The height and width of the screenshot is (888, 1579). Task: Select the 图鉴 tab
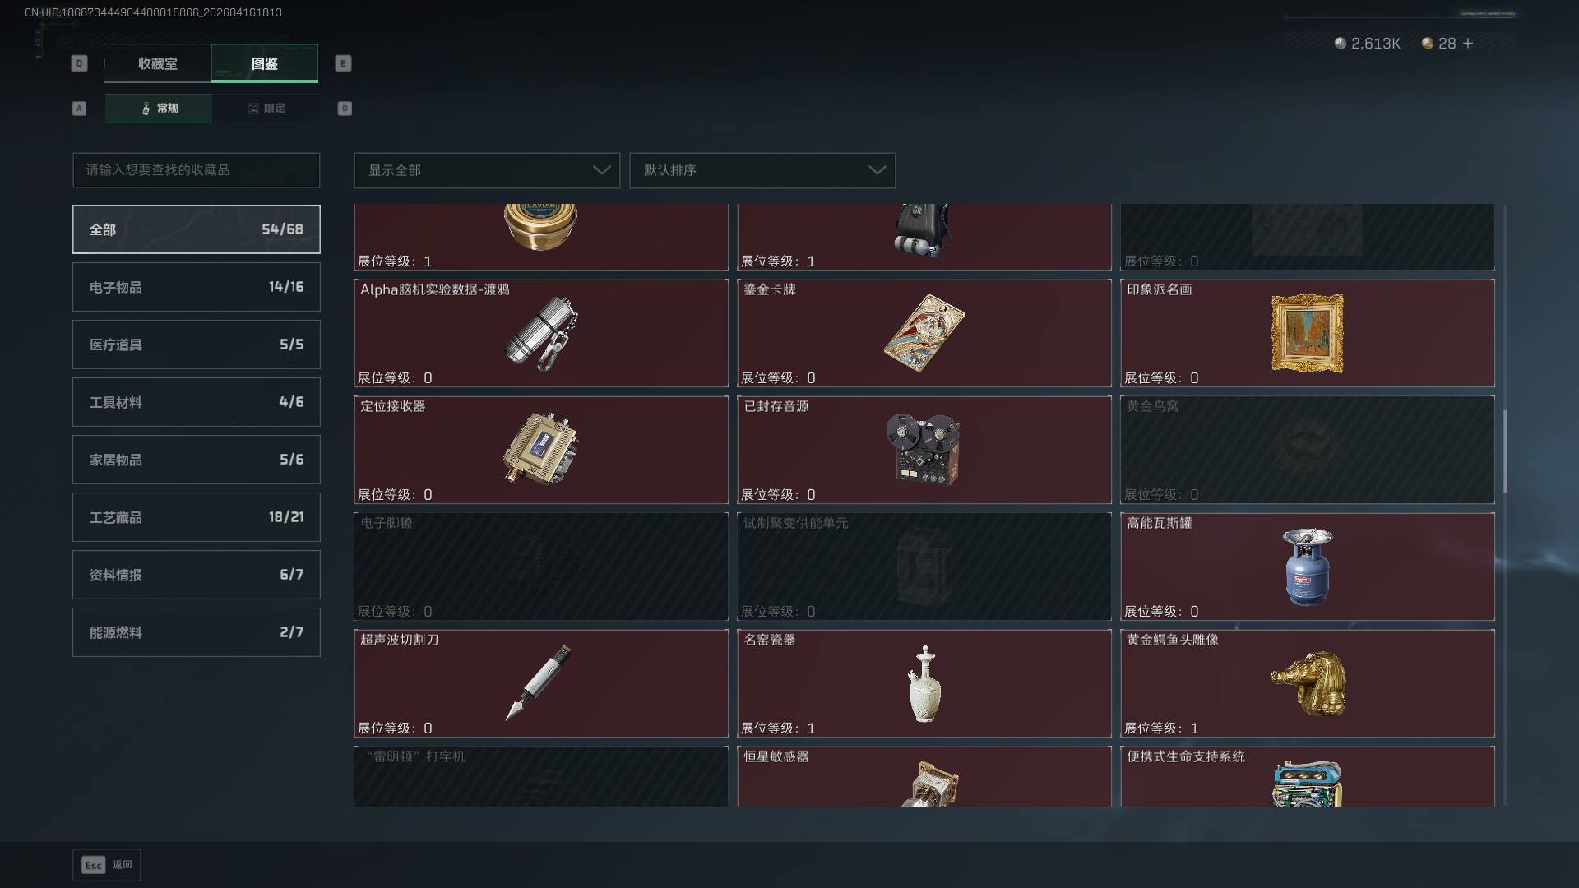coord(265,63)
